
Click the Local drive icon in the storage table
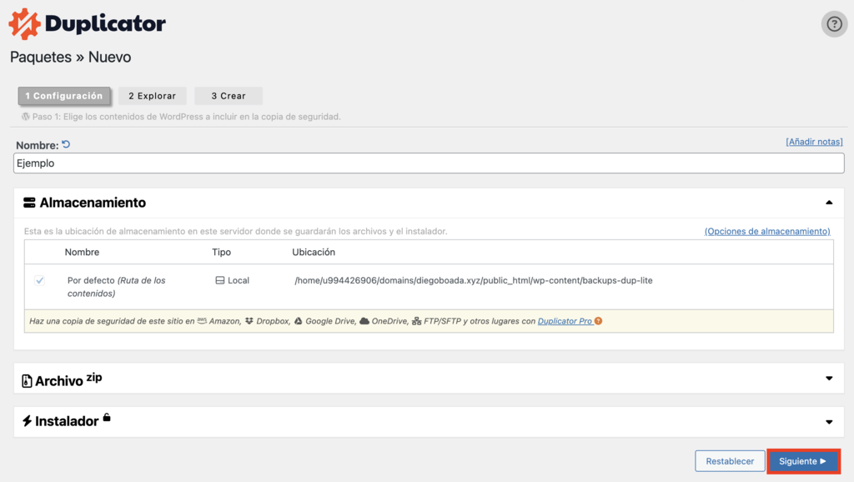tap(219, 280)
